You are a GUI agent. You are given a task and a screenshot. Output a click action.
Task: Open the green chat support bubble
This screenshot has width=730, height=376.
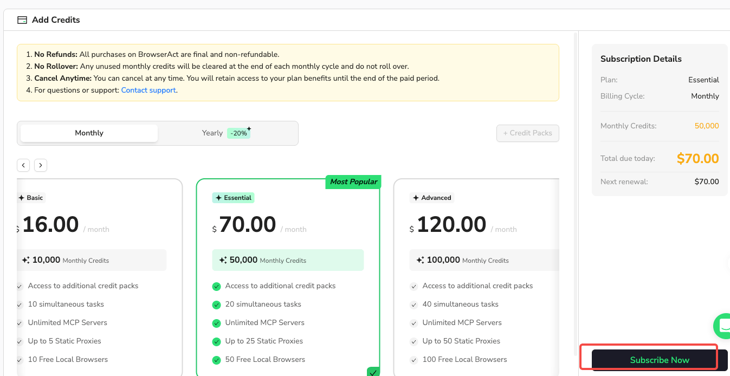(722, 326)
